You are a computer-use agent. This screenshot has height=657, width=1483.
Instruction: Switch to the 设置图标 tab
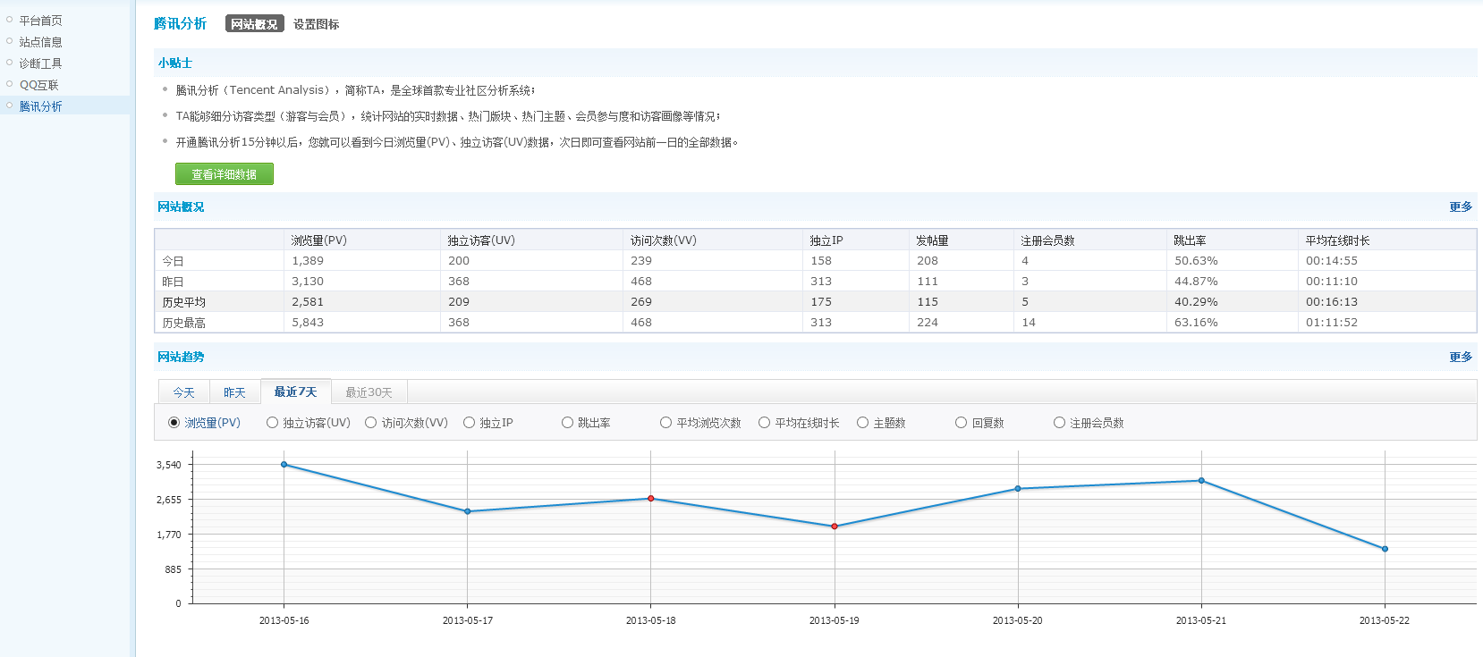(x=316, y=24)
